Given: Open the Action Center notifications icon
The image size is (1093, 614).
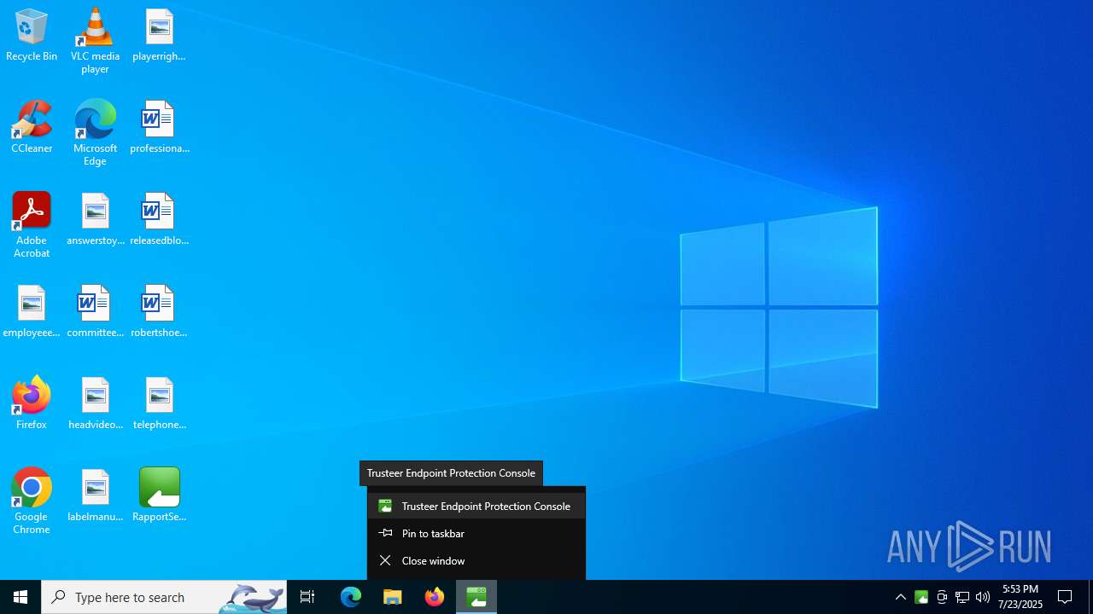Looking at the screenshot, I should click(1065, 597).
